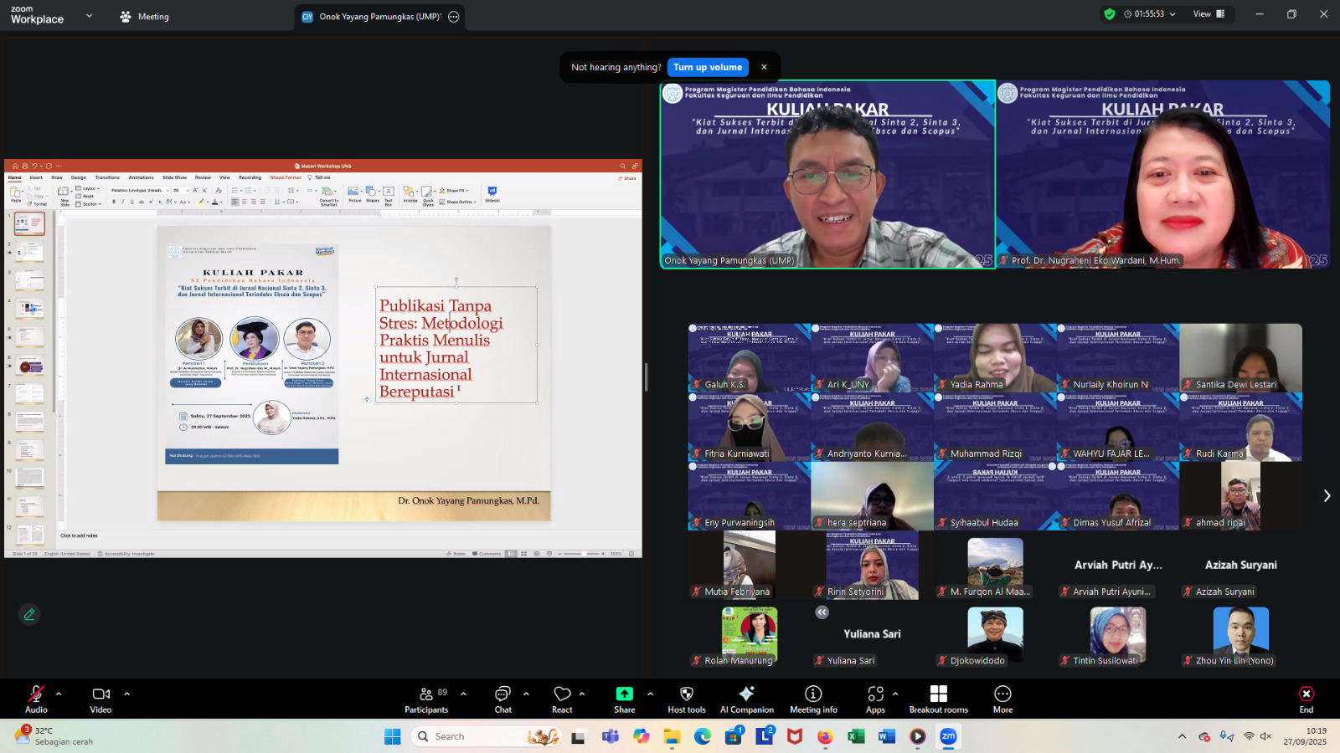Click the annotation pencil icon

29,614
